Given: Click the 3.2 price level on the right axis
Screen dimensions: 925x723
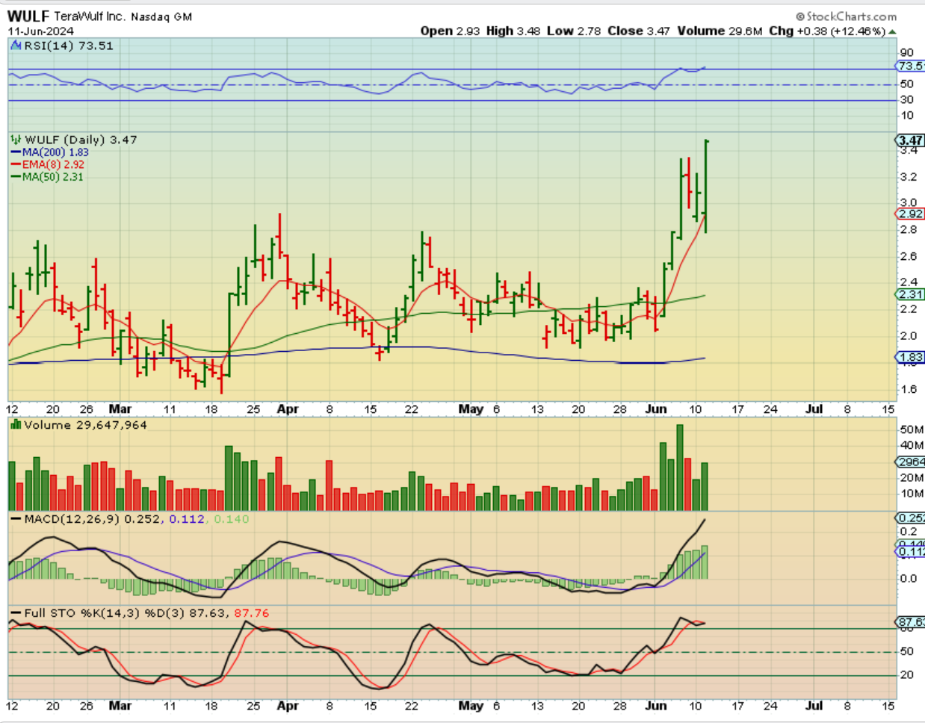Looking at the screenshot, I should tap(909, 177).
